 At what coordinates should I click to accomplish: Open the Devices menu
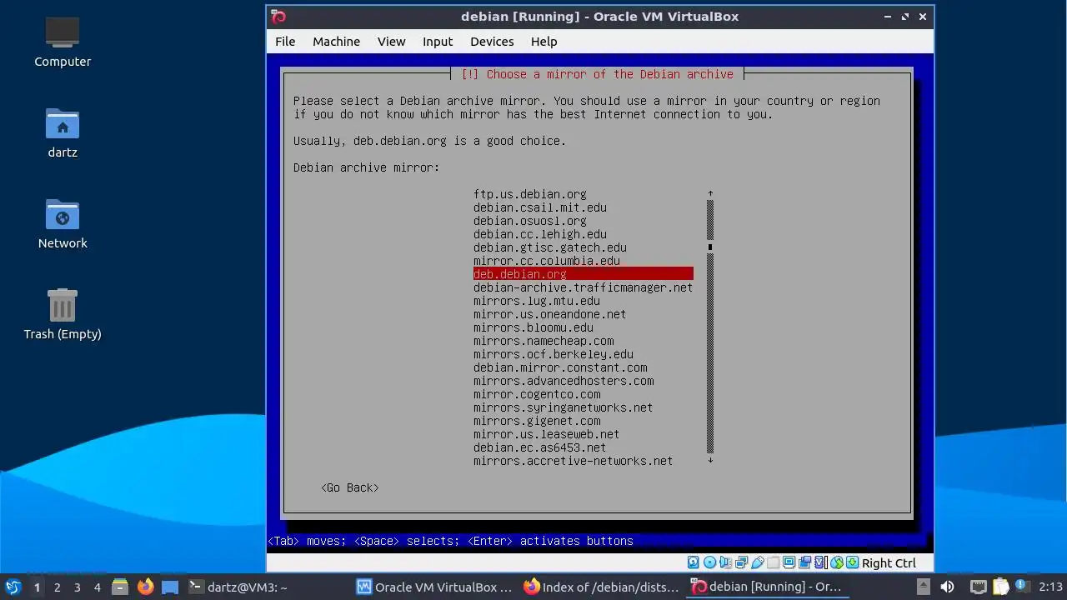[492, 42]
